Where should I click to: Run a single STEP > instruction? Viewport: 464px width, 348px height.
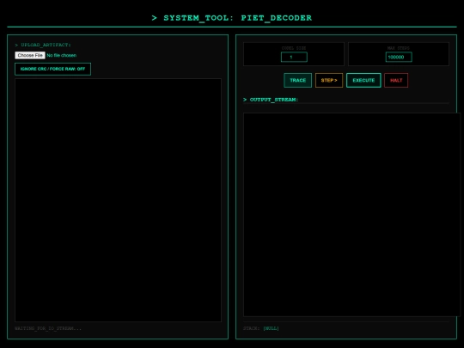[329, 80]
